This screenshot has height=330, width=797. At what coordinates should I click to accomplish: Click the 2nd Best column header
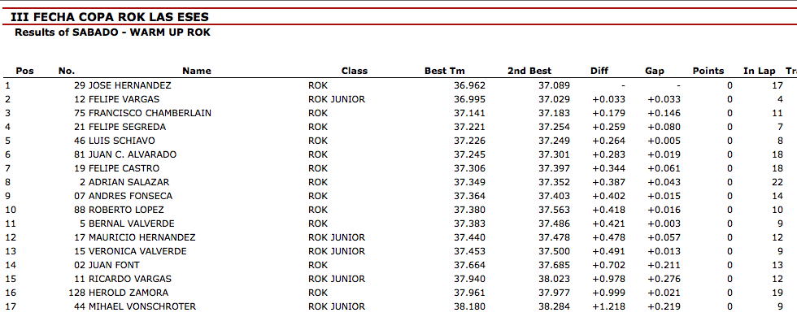coord(529,71)
